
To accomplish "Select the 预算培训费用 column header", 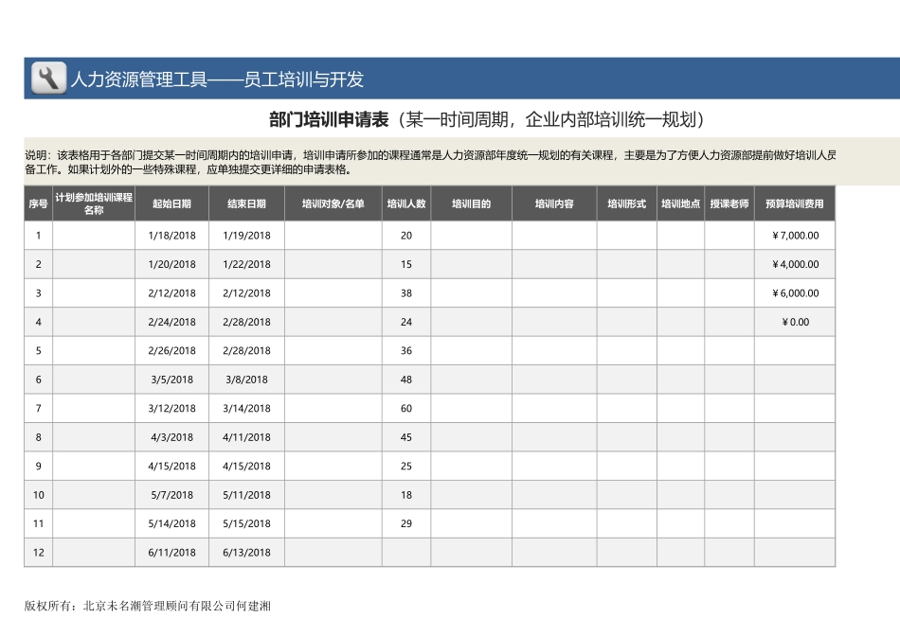I will coord(795,203).
